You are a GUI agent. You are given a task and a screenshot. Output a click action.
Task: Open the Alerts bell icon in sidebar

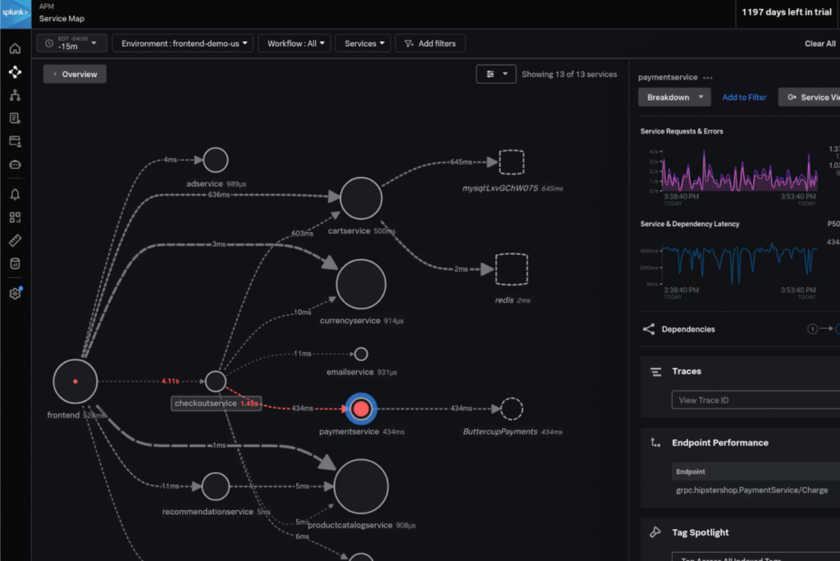(x=15, y=194)
